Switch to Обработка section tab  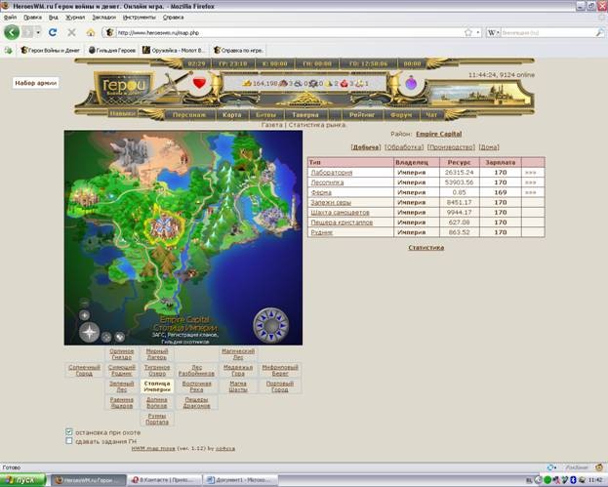click(404, 147)
